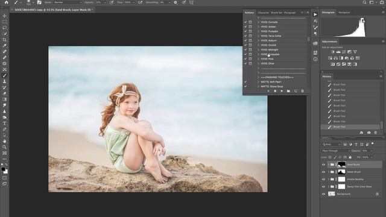Select the VIVID: Terra Cotta action
This screenshot has height=217, width=386.
tap(271, 36)
